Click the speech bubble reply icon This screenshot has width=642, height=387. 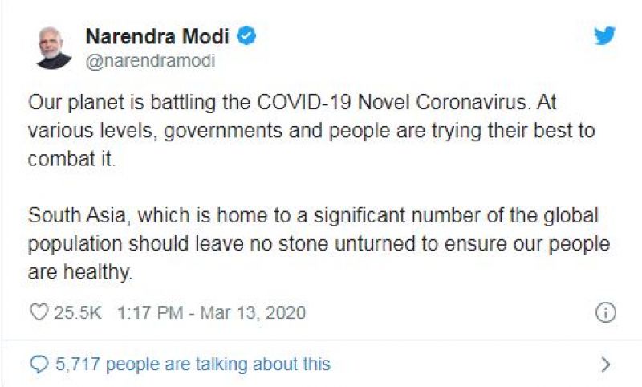[x=39, y=365]
